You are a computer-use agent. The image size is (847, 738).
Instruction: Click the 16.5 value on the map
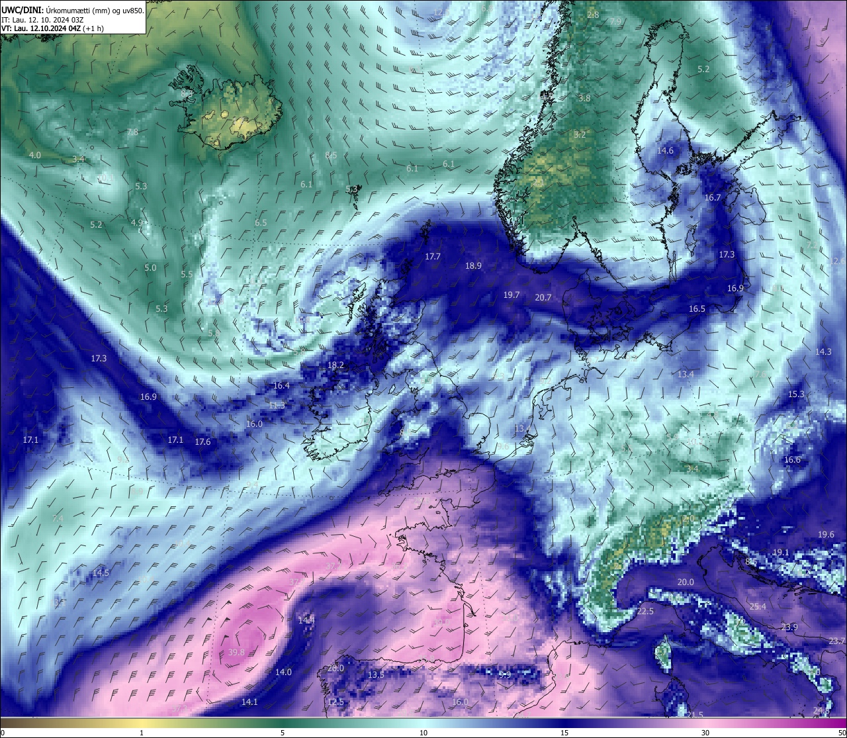pyautogui.click(x=697, y=308)
